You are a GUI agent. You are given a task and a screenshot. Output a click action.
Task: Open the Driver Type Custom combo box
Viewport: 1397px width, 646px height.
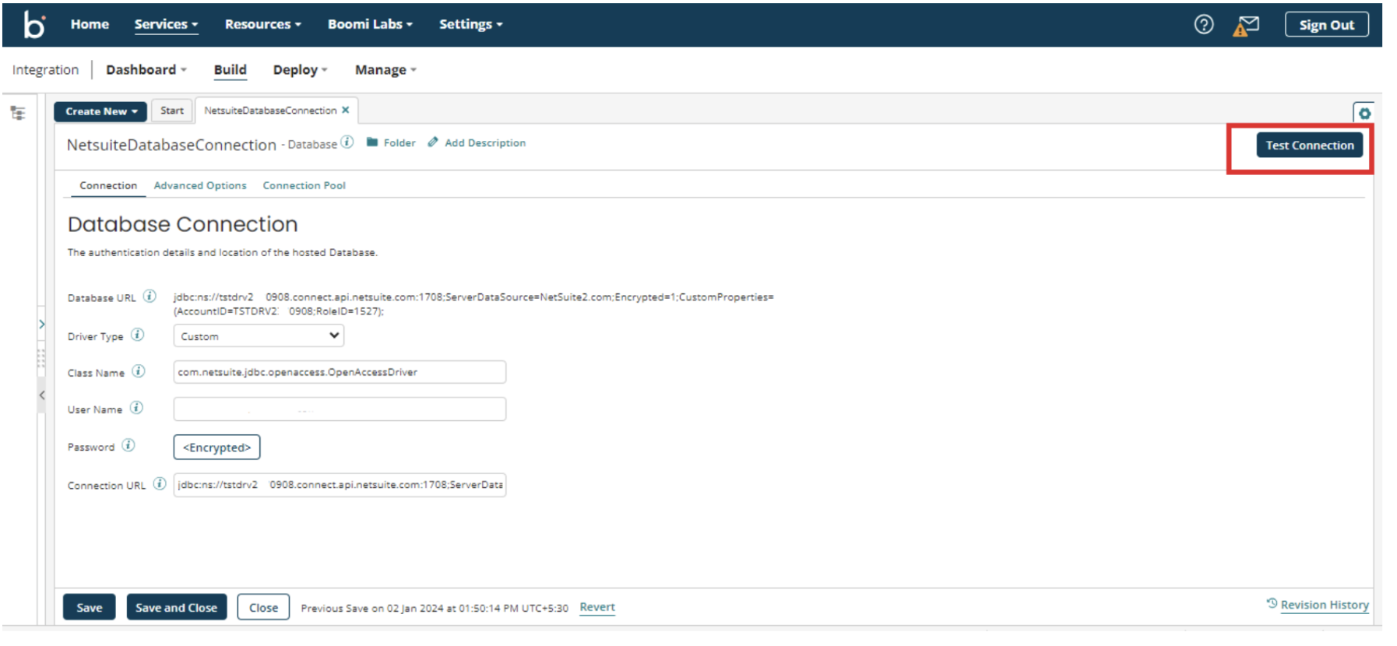pos(259,336)
